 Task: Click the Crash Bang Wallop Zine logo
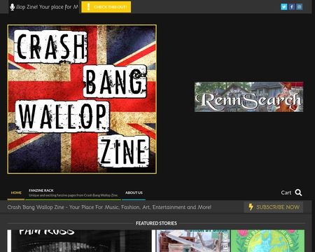(x=82, y=99)
